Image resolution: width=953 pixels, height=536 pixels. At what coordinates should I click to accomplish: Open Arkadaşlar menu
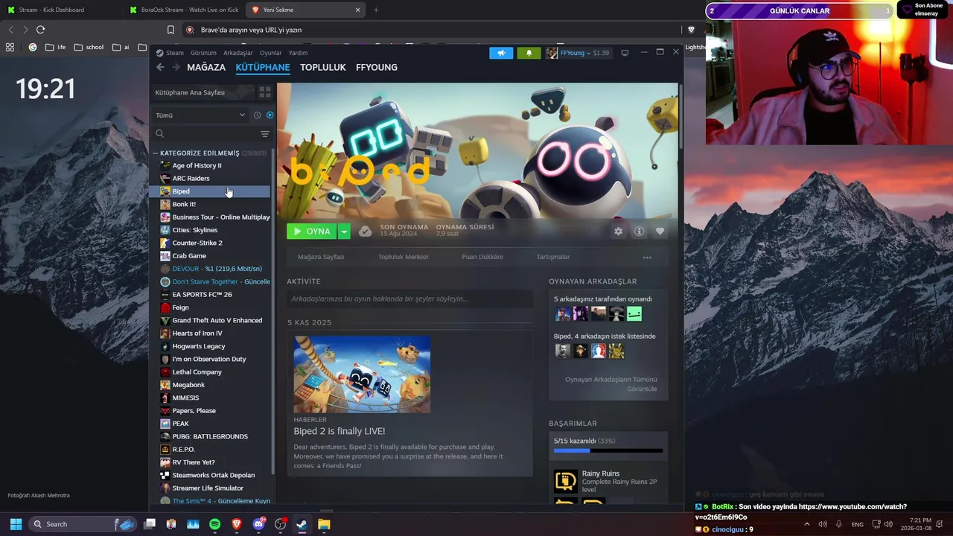coord(238,53)
